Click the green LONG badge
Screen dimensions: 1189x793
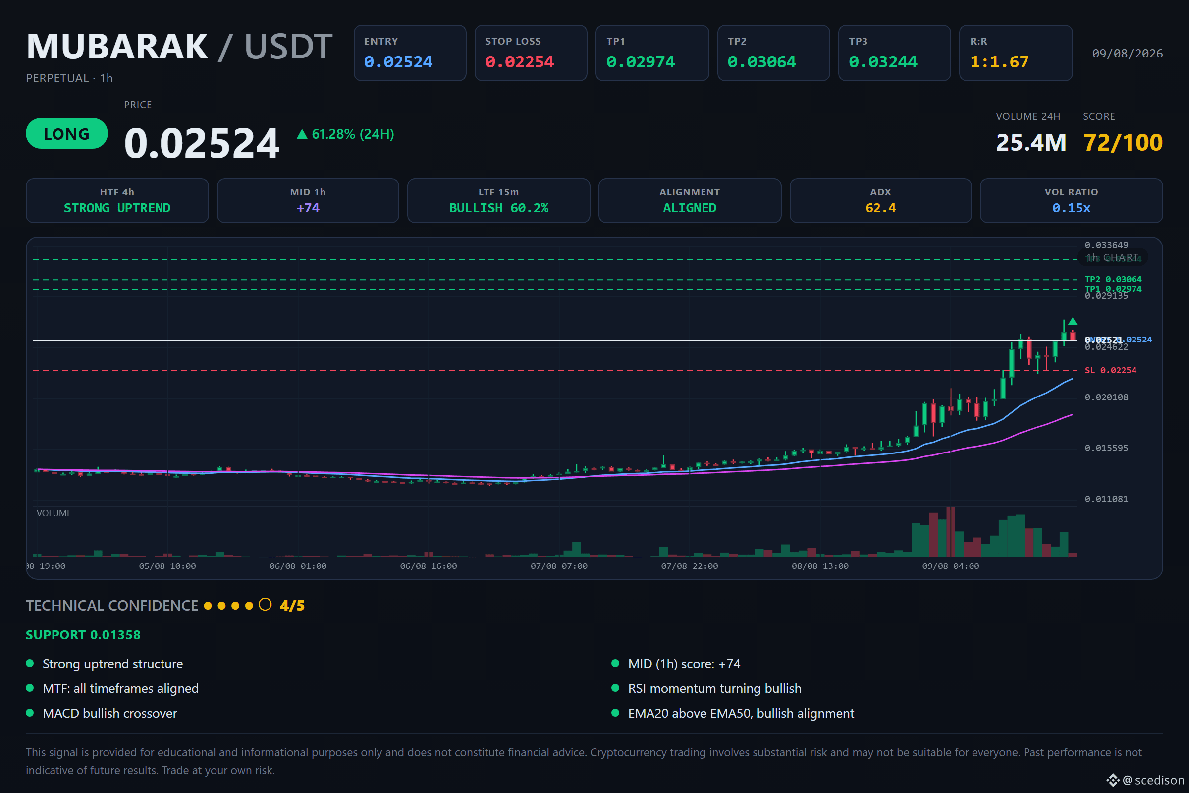click(67, 133)
